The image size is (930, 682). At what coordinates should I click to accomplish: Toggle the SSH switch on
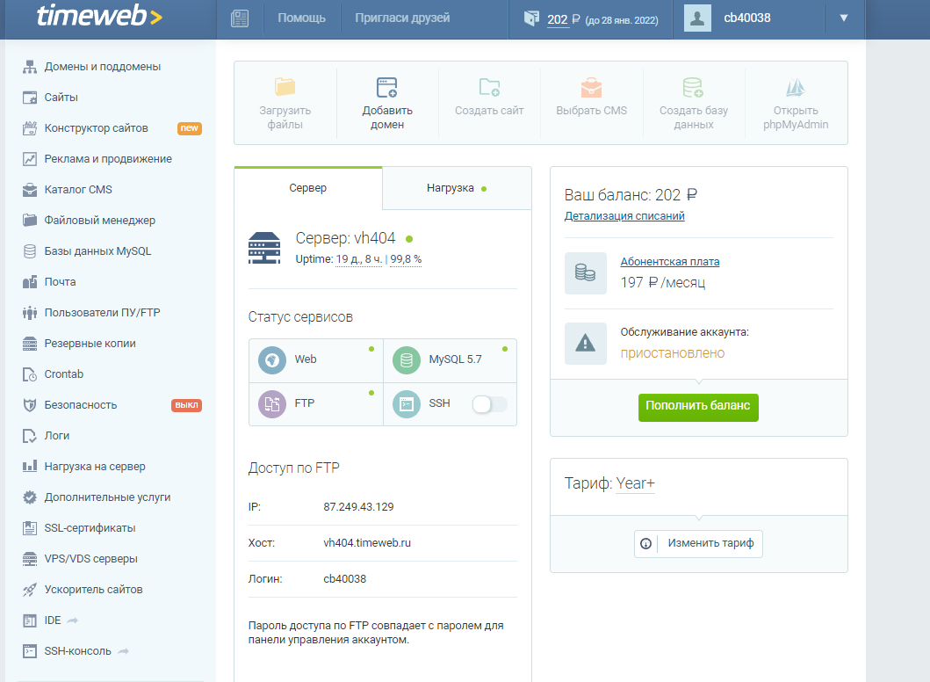pos(489,404)
